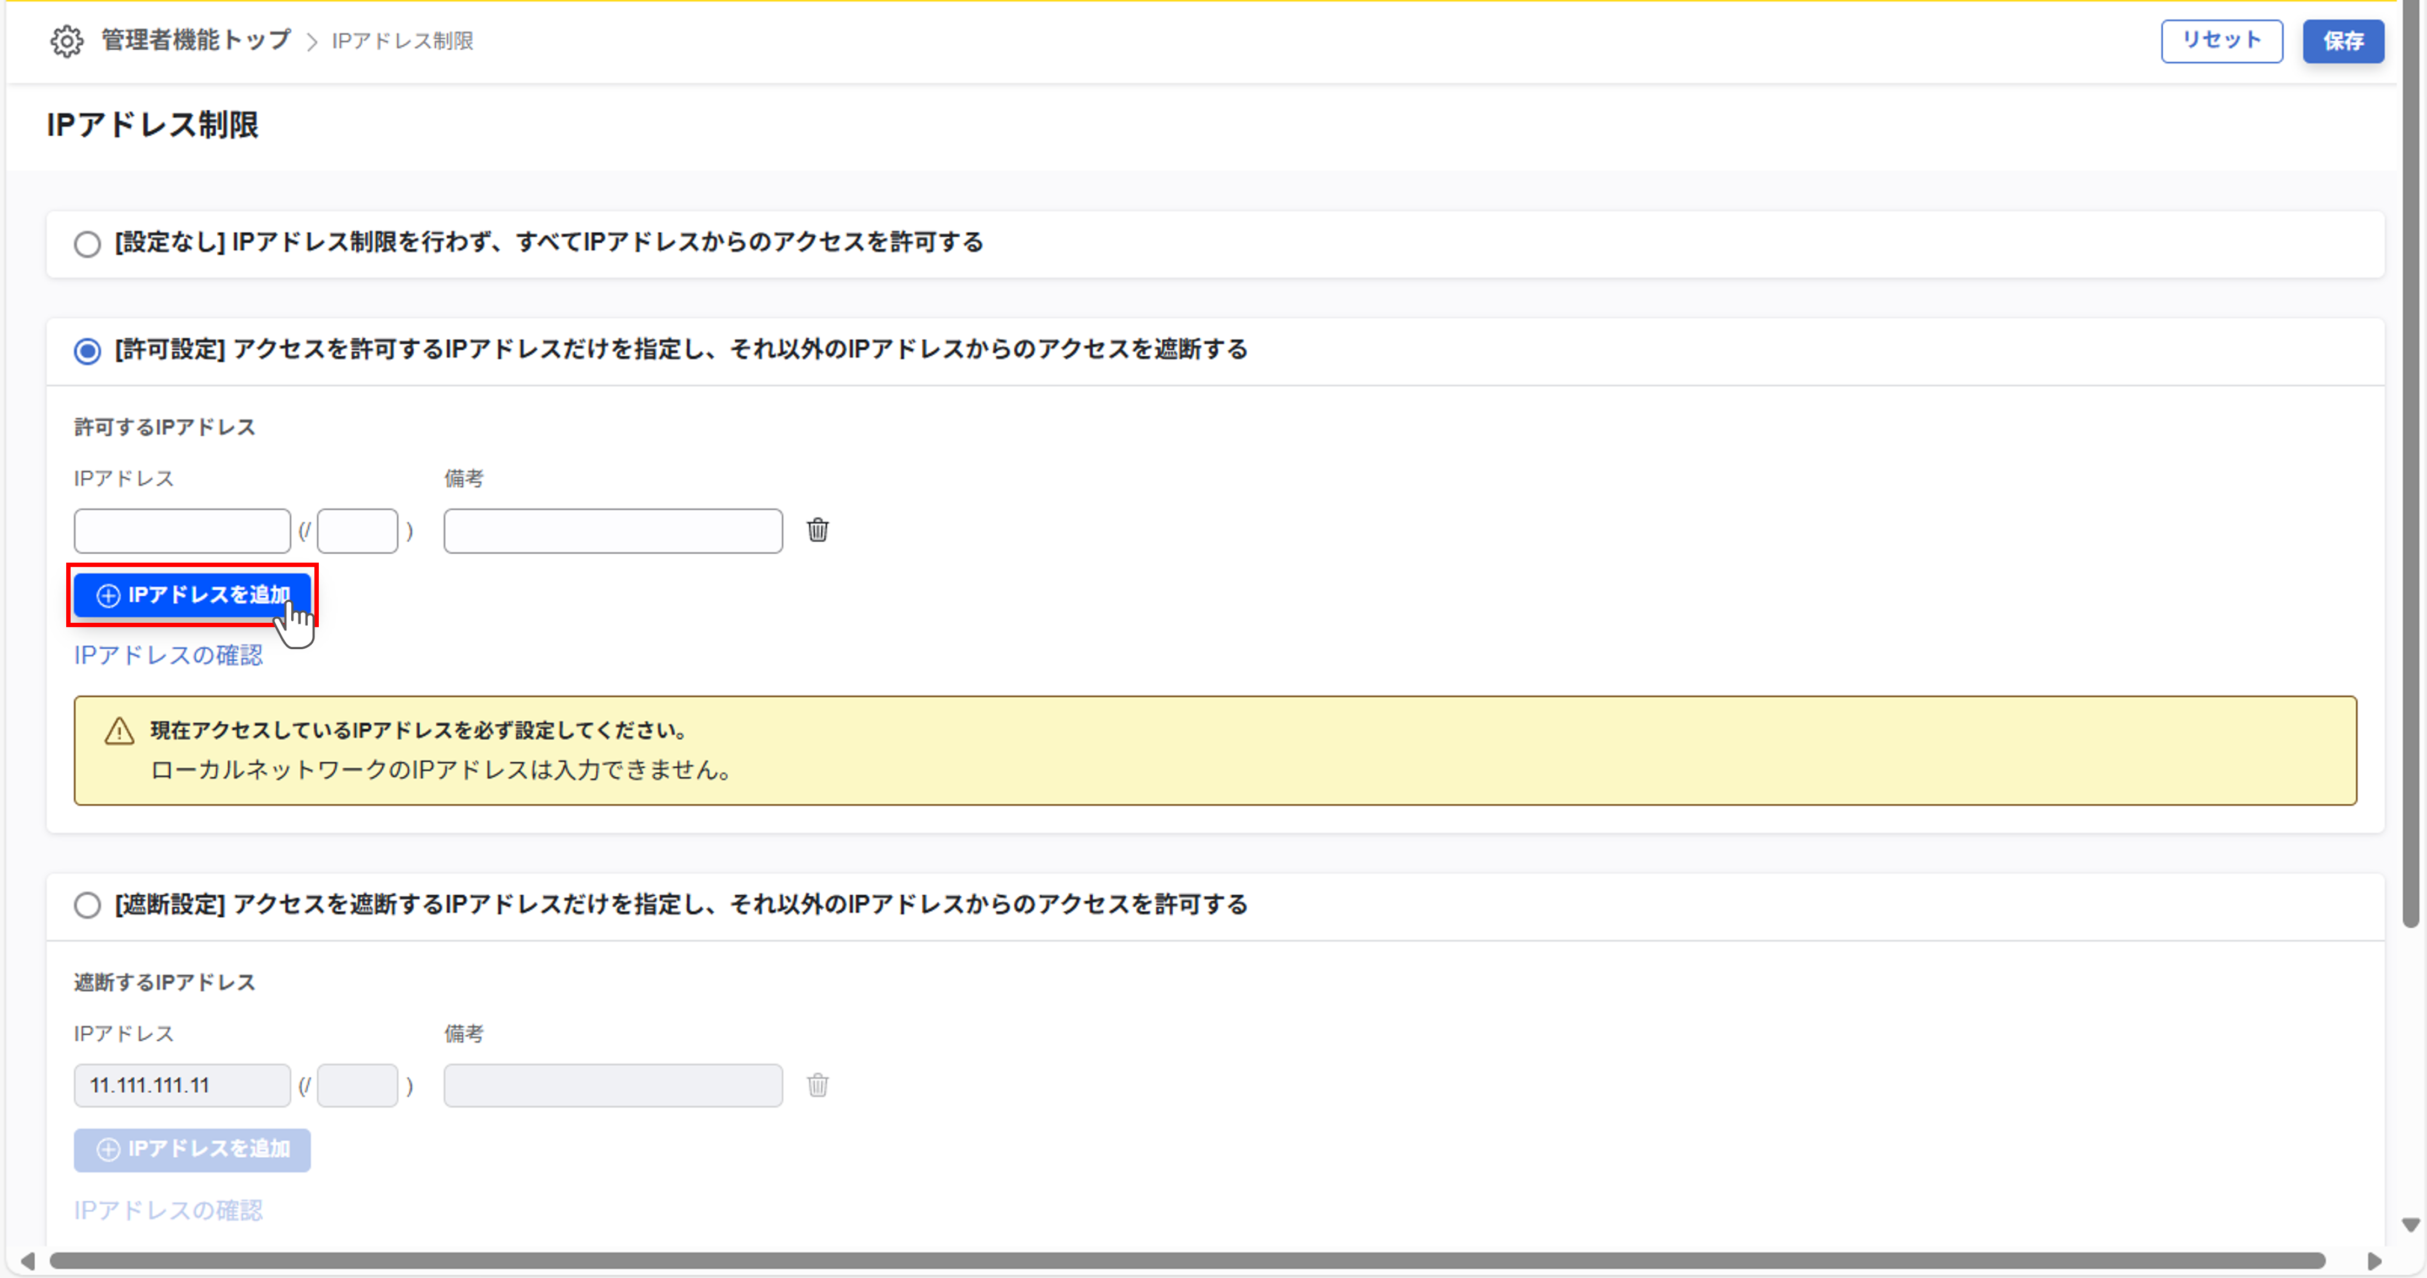Click the yellow warning triangle icon

click(x=119, y=731)
